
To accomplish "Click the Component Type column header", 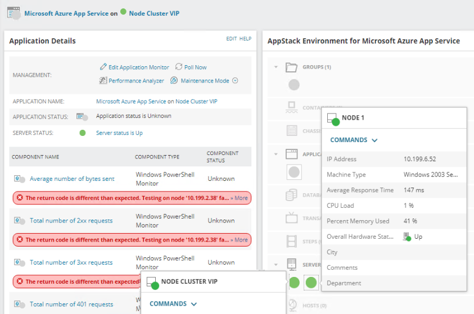I will tap(157, 157).
